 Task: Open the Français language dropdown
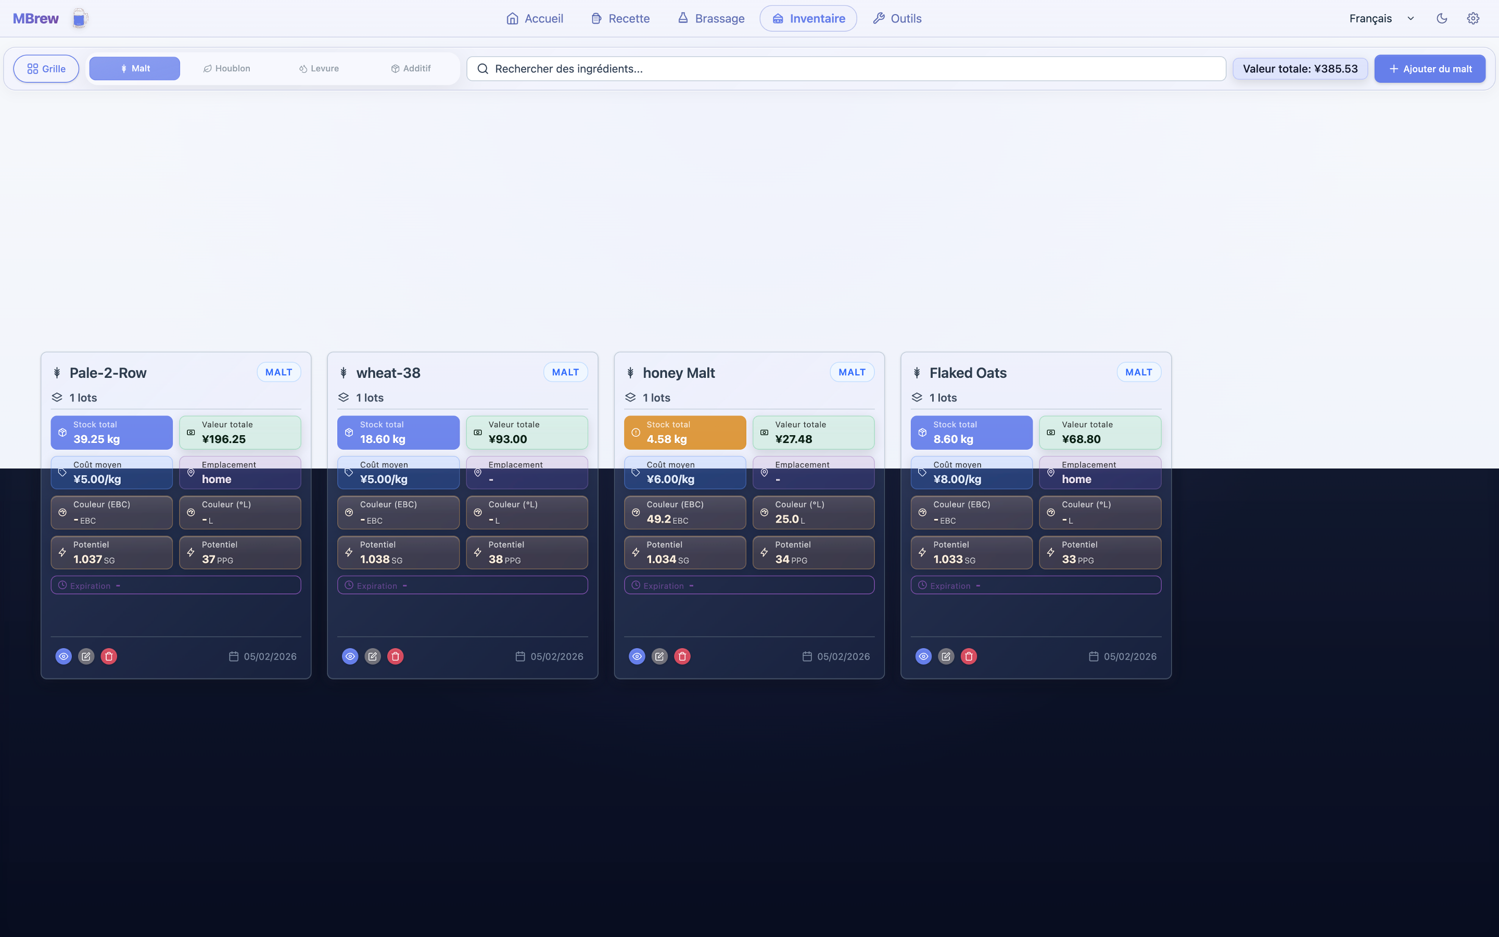(1381, 19)
